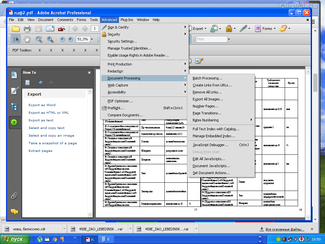This screenshot has height=244, width=325.
Task: Click the magnifier zoom tool next to Marquee Zoom
Action: coord(50,39)
